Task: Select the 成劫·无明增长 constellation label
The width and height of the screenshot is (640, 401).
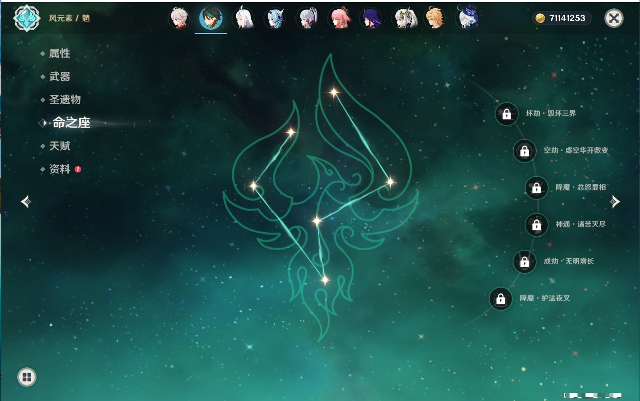Action: [x=569, y=261]
